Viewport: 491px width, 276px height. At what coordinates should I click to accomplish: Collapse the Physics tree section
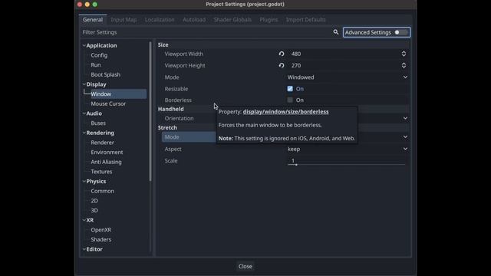coord(84,182)
